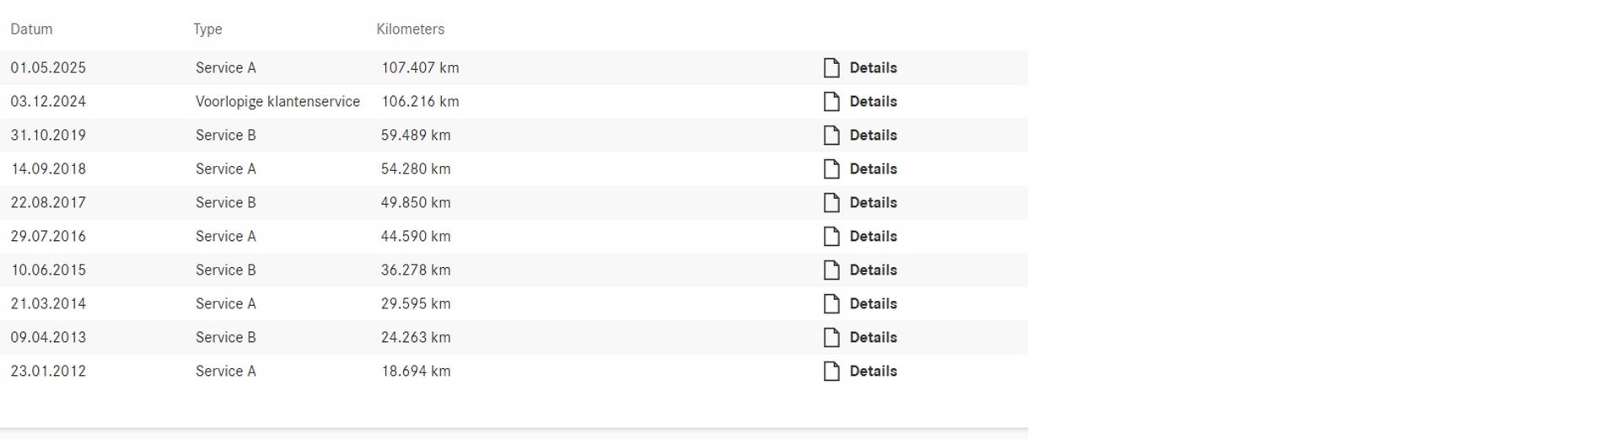Image resolution: width=1619 pixels, height=439 pixels.
Task: Click the document icon for the 22.08.2017 service
Action: (831, 203)
